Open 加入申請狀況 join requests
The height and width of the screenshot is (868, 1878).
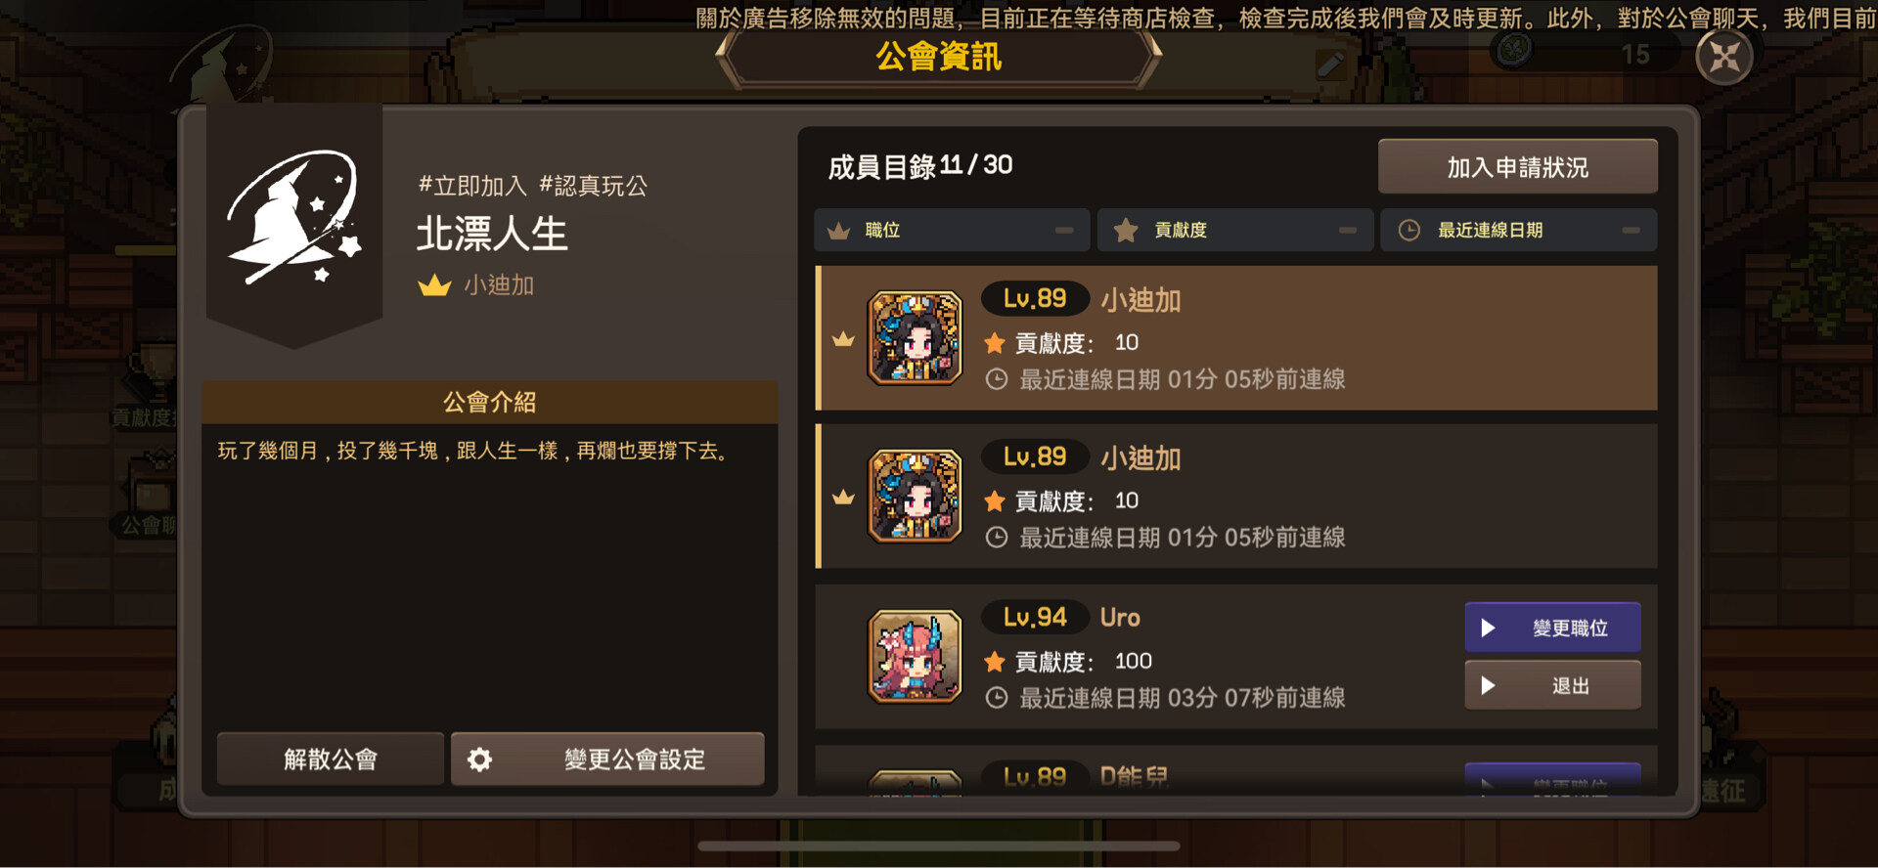pyautogui.click(x=1517, y=167)
